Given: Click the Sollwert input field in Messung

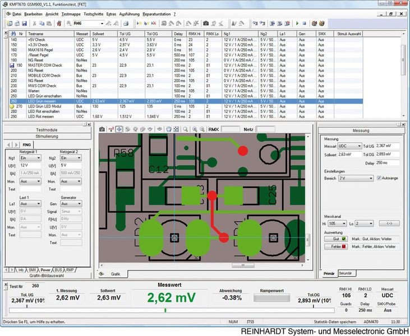Looking at the screenshot, I should 349,153.
